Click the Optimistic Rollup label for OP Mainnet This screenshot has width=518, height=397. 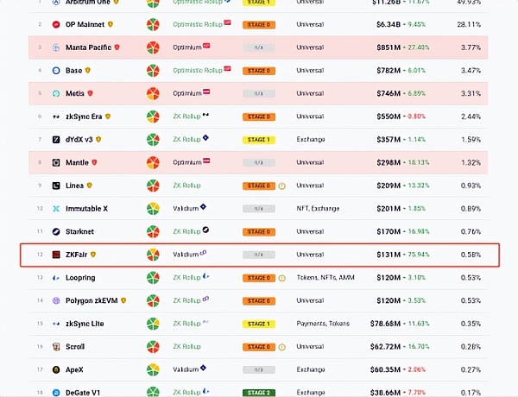tap(196, 24)
